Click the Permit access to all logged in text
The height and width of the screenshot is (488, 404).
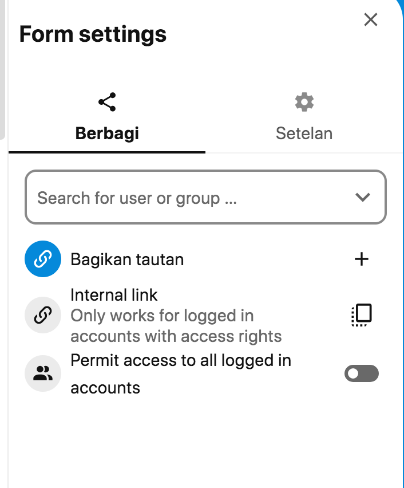[x=181, y=360]
